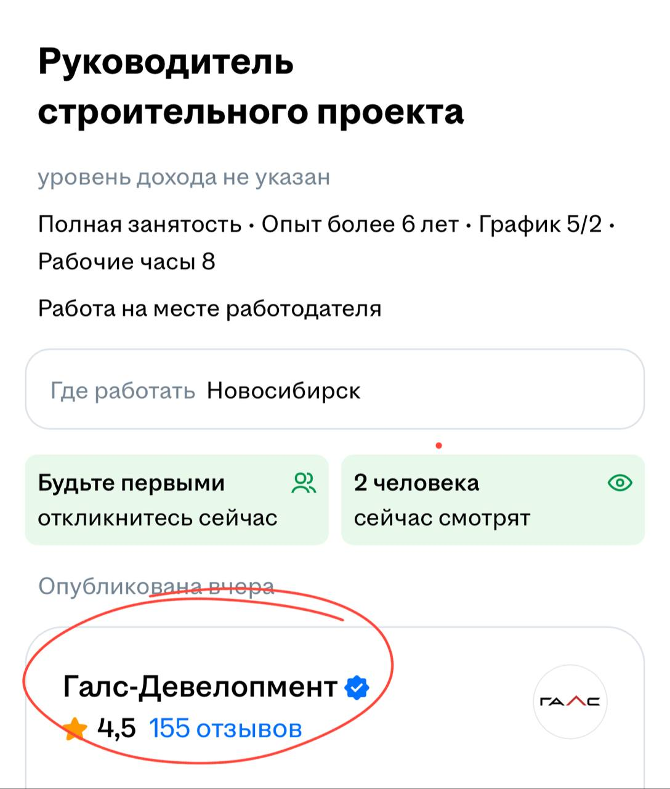Viewport: 670px width, 789px height.
Task: Click the blue verified badge next to Галс-Девелопмент
Action: 357,687
